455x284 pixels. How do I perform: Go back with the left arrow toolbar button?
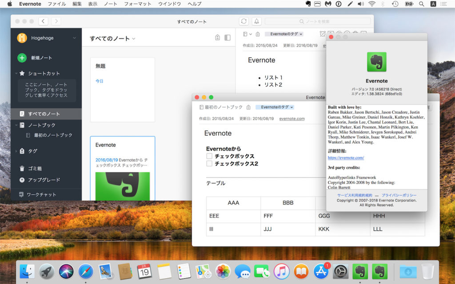(43, 21)
